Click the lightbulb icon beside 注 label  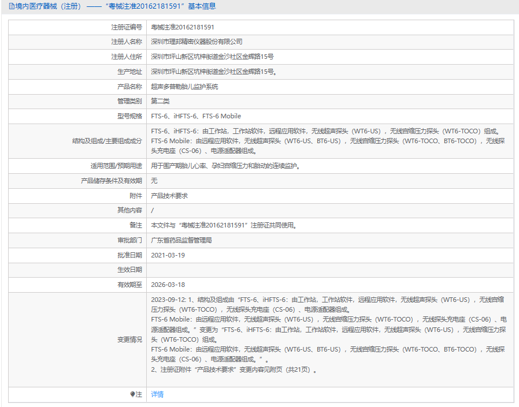pos(132,394)
